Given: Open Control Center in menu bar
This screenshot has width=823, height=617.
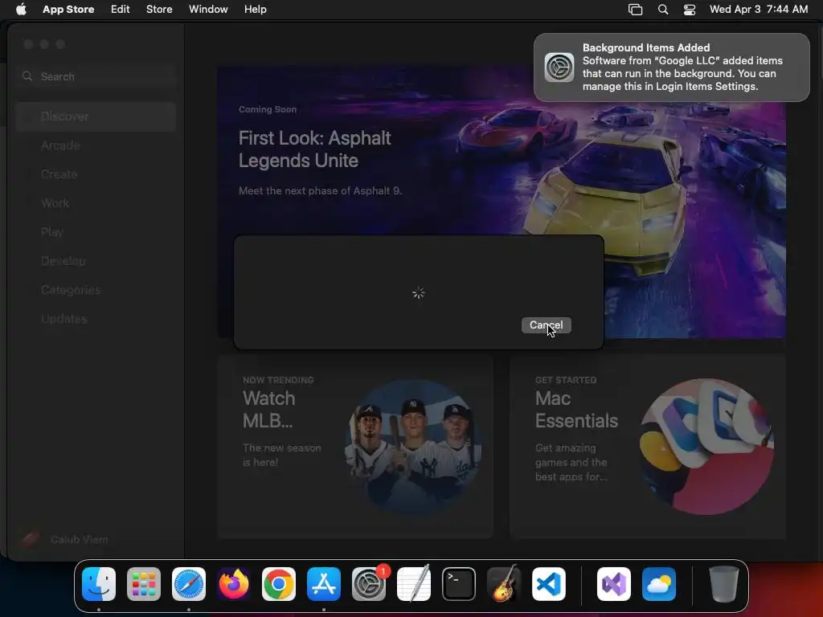Looking at the screenshot, I should [x=689, y=10].
